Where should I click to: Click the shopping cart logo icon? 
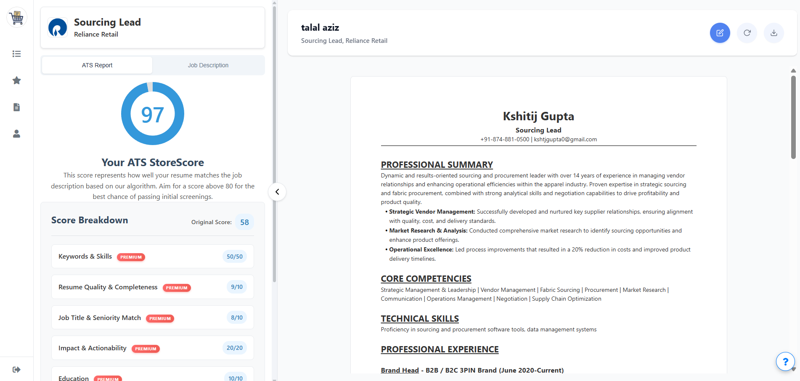[x=17, y=17]
